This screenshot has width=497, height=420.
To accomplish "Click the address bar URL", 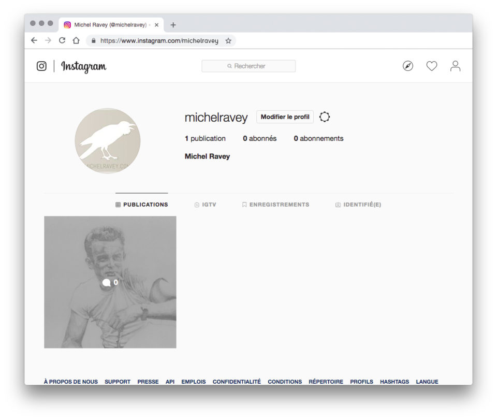I will [x=159, y=41].
